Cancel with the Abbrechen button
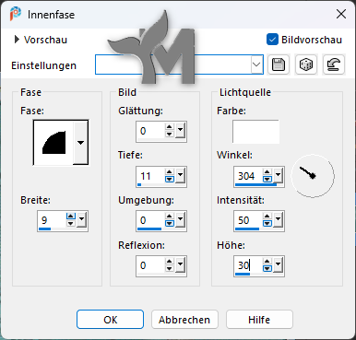 click(184, 320)
